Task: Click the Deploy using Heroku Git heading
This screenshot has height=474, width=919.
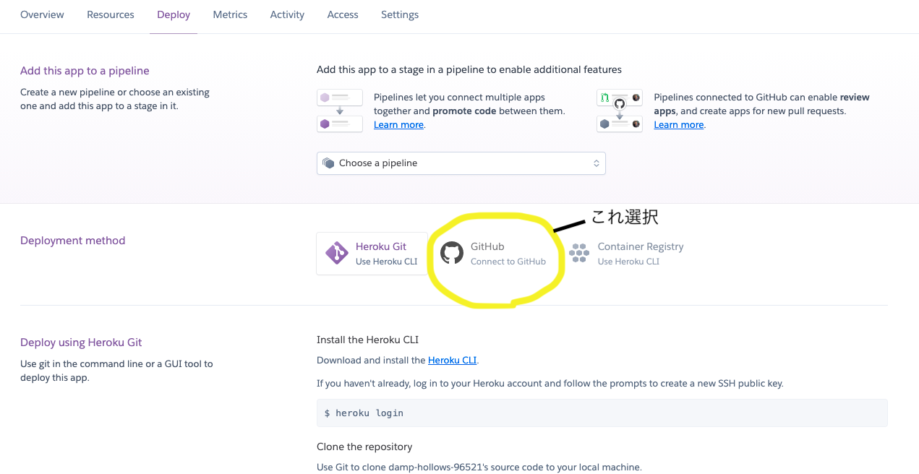Action: [81, 342]
